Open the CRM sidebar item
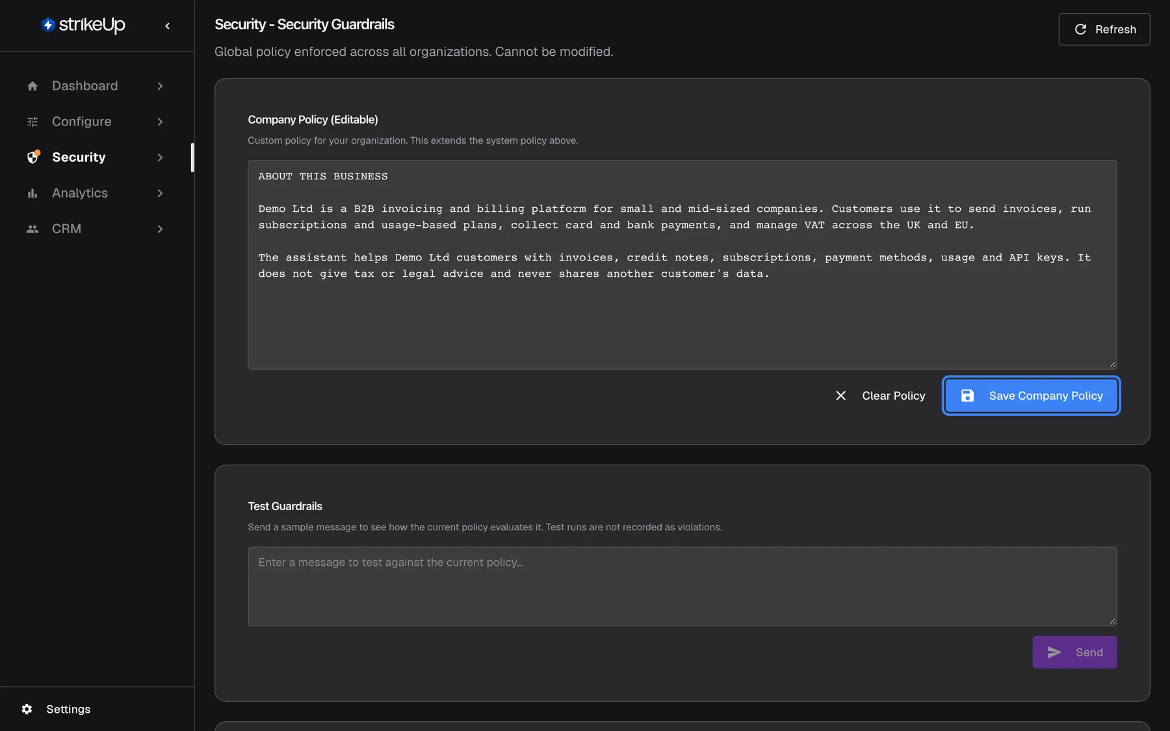 pyautogui.click(x=96, y=229)
